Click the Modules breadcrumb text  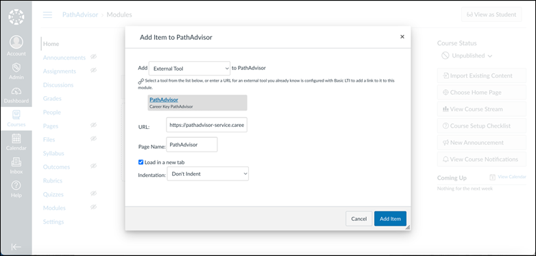pos(119,14)
